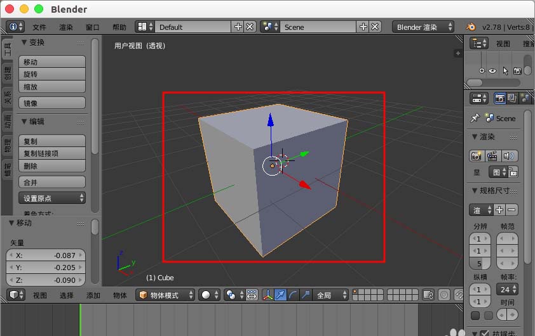Select the translate manipulator arrow

[x=280, y=295]
